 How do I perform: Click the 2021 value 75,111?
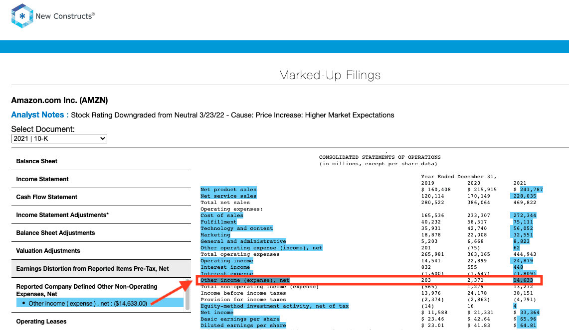(x=523, y=221)
